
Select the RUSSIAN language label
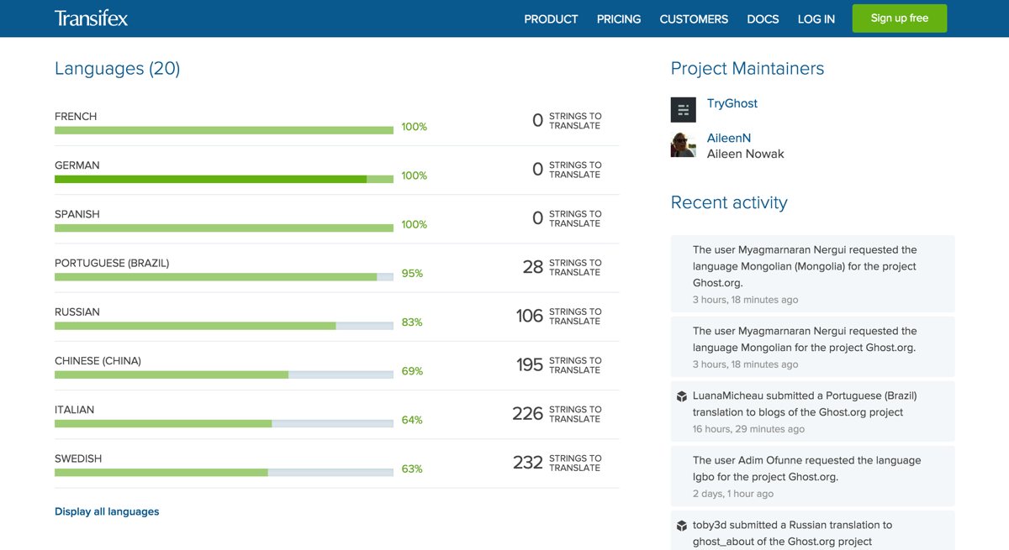[x=77, y=312]
